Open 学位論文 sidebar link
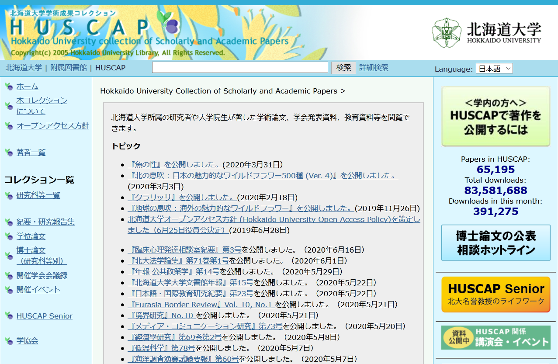 (x=31, y=236)
